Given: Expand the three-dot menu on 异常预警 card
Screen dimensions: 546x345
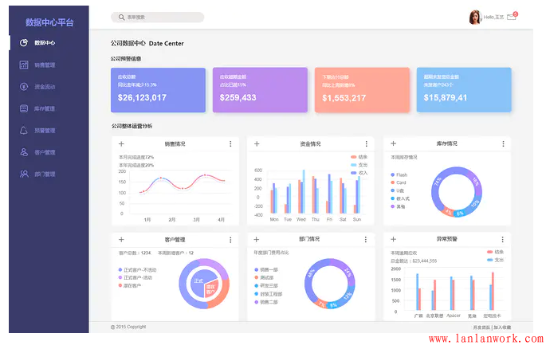Looking at the screenshot, I should 503,238.
